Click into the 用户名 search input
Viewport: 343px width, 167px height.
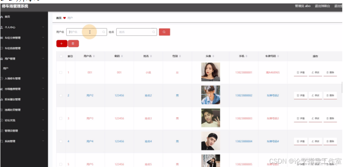click(87, 32)
